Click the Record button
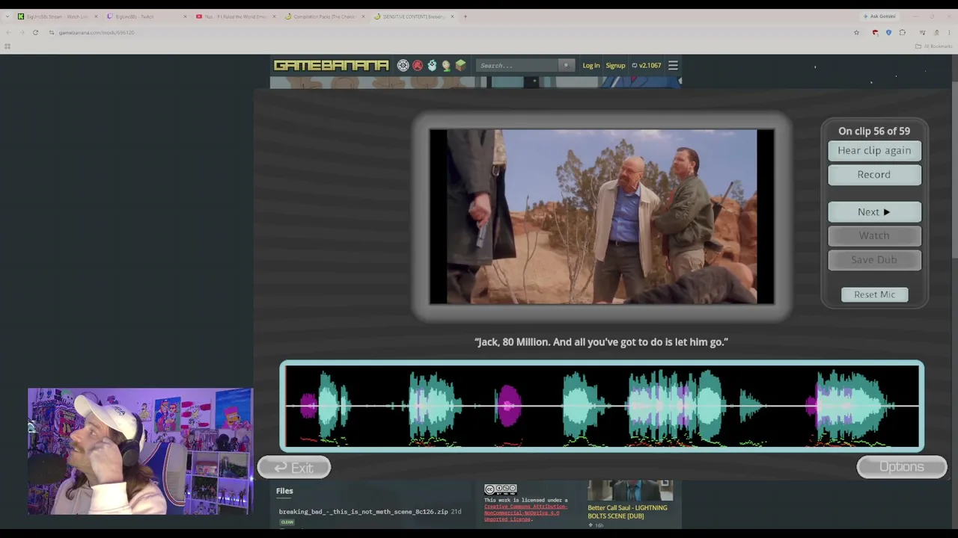The image size is (958, 538). click(x=874, y=174)
